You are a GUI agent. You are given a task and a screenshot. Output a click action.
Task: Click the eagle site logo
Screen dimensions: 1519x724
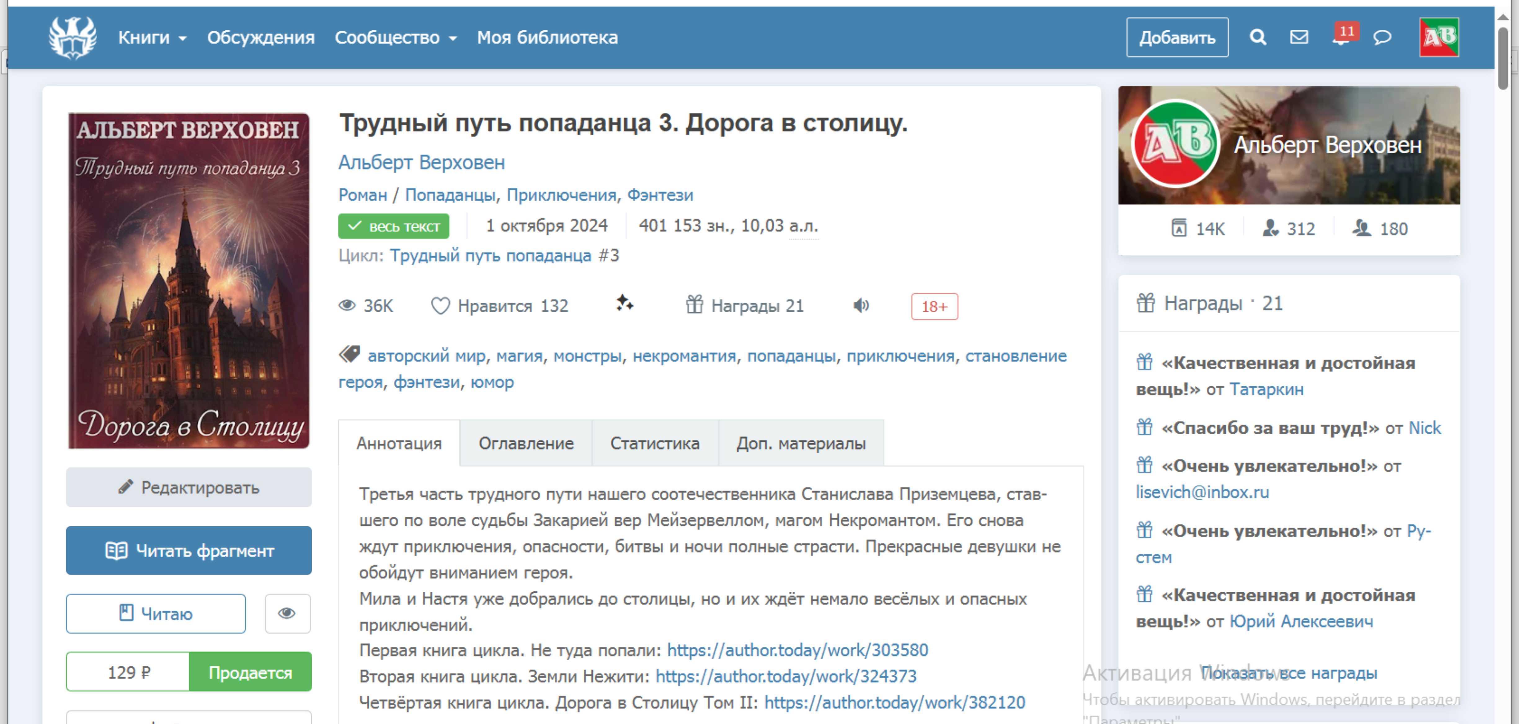coord(73,38)
